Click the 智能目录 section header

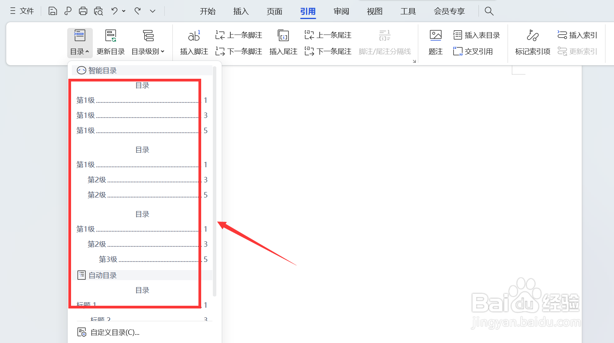pyautogui.click(x=142, y=70)
